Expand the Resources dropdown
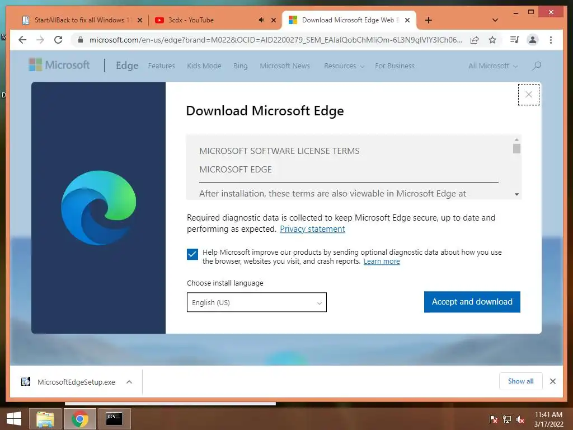 344,66
